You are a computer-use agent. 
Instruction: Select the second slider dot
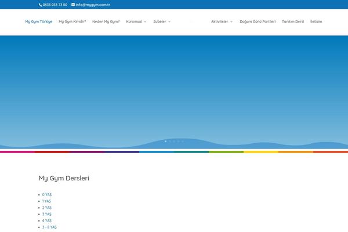170,142
